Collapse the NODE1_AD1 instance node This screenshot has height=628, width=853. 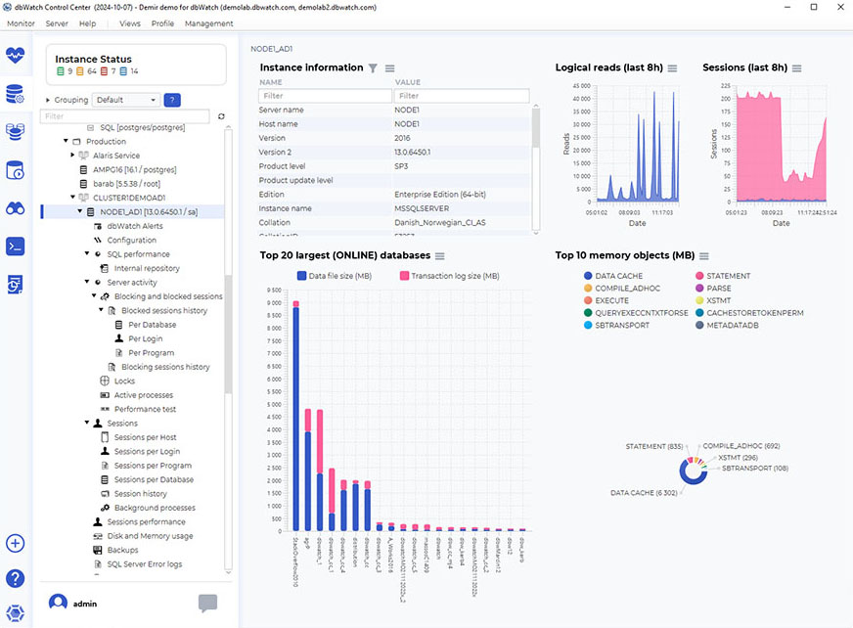[80, 211]
